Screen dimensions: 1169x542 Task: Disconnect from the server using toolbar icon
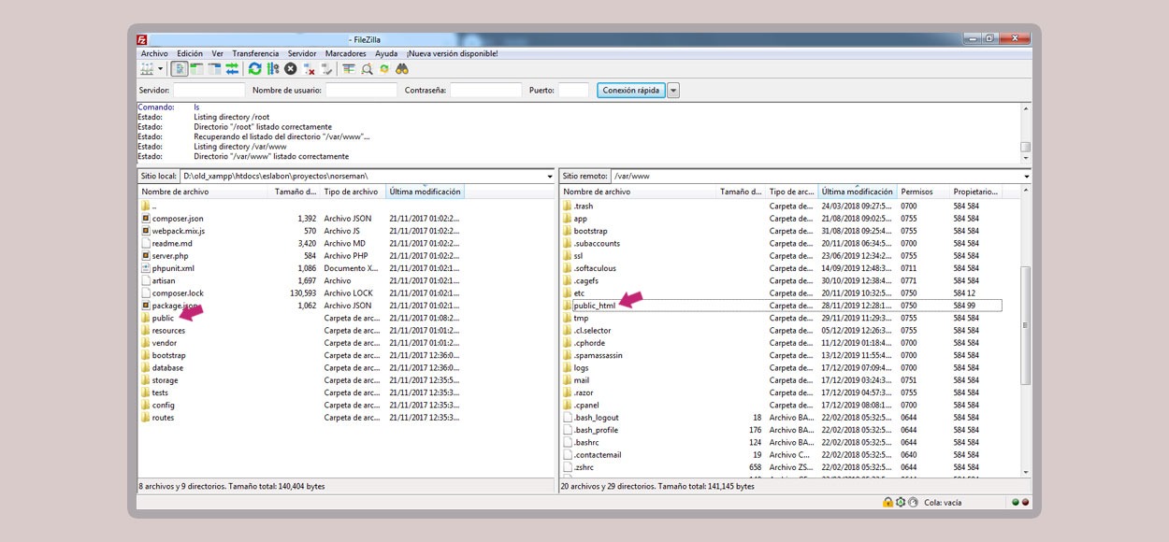point(309,68)
